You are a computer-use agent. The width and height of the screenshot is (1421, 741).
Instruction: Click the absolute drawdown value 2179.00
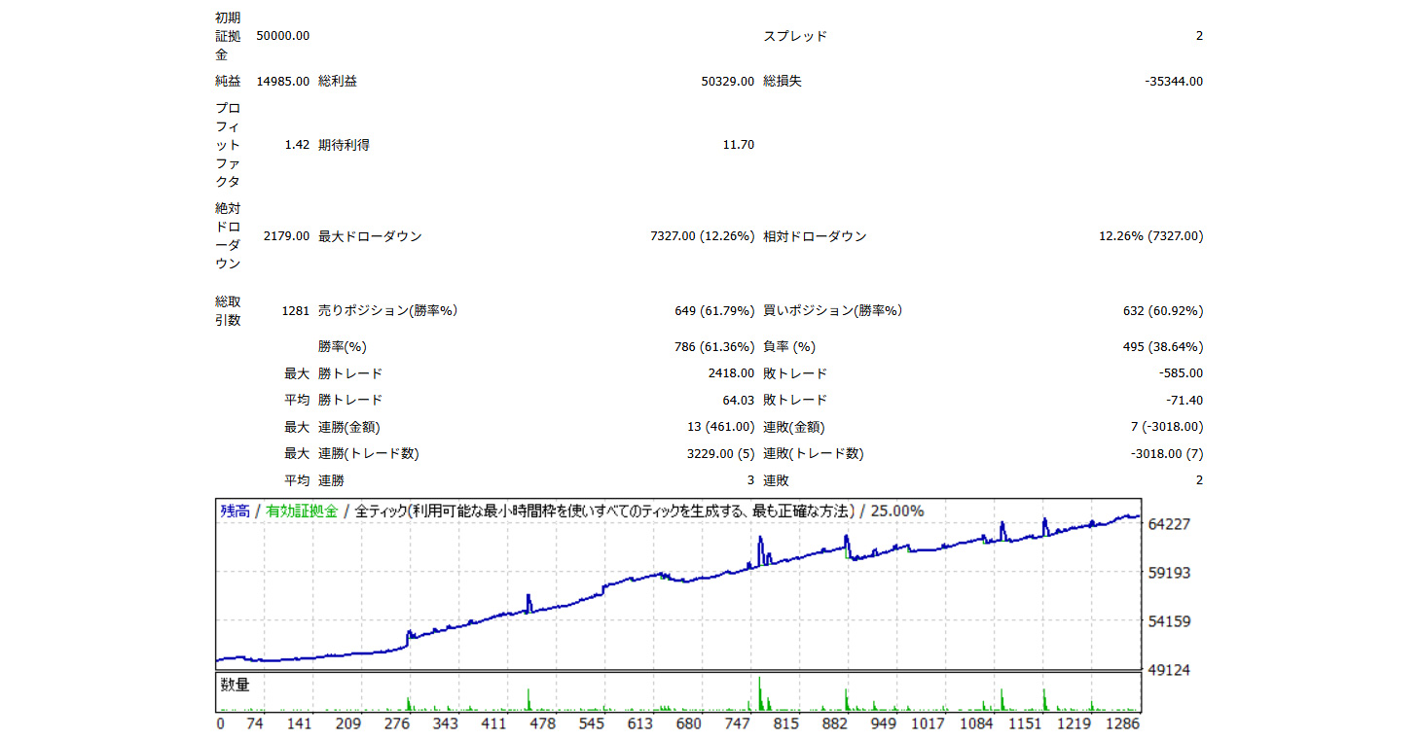pyautogui.click(x=287, y=236)
